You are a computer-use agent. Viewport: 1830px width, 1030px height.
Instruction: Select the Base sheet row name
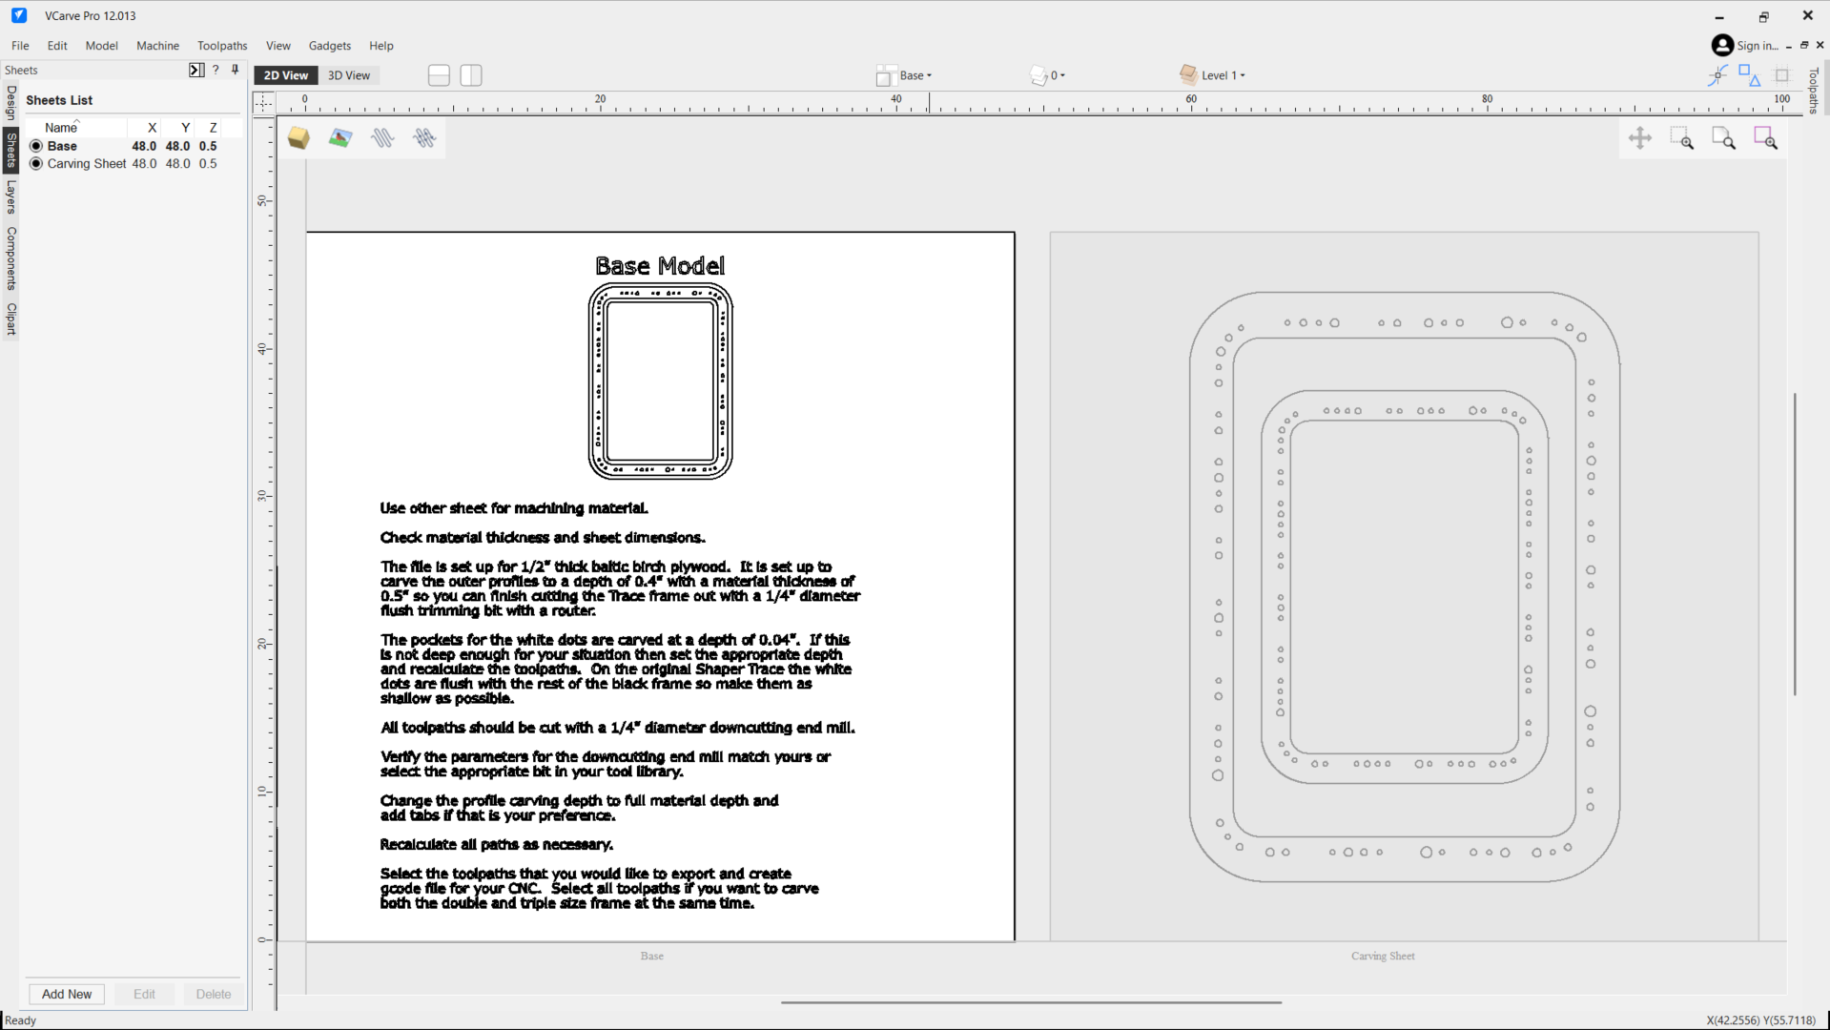click(62, 146)
